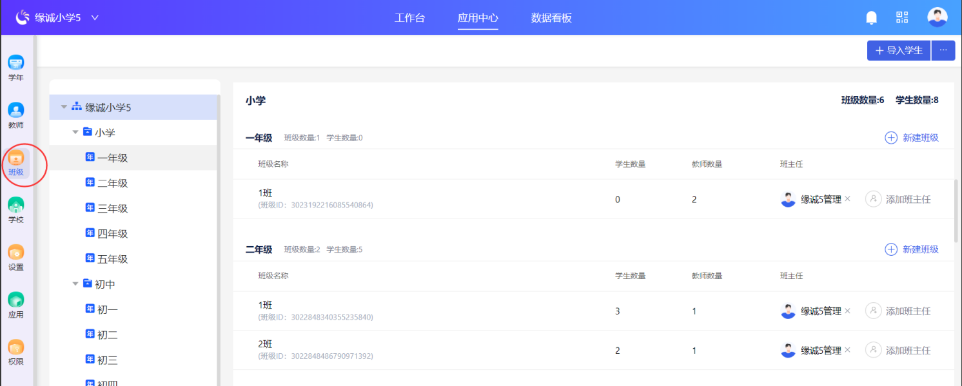Collapse the 小学 tree node
The image size is (962, 386).
point(75,132)
